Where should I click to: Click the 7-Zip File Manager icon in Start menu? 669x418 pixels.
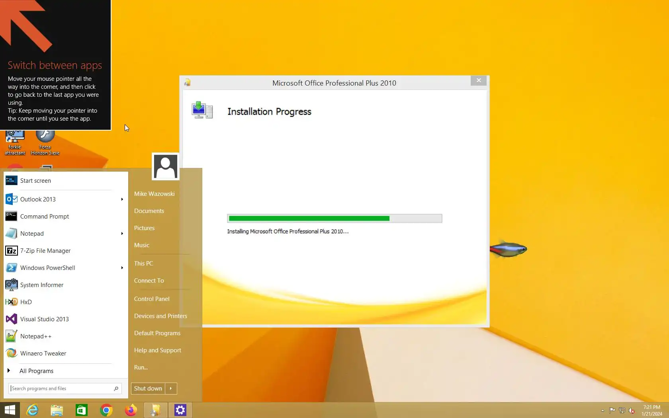tap(11, 250)
